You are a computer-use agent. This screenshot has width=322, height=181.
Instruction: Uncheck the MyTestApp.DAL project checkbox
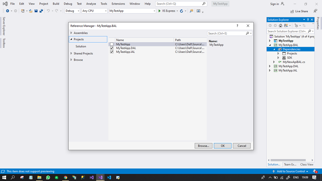[x=112, y=48]
